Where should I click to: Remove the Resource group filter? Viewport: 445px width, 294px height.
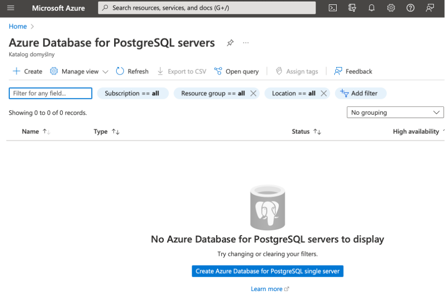click(x=253, y=94)
